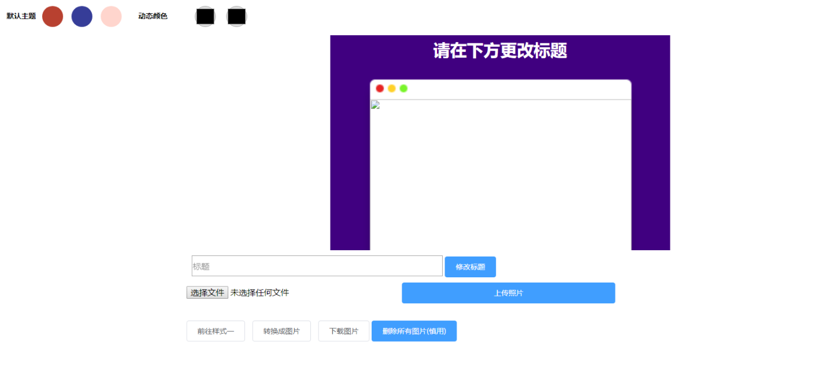The width and height of the screenshot is (823, 369).
Task: Click the 上传照片 upload button
Action: pos(508,293)
